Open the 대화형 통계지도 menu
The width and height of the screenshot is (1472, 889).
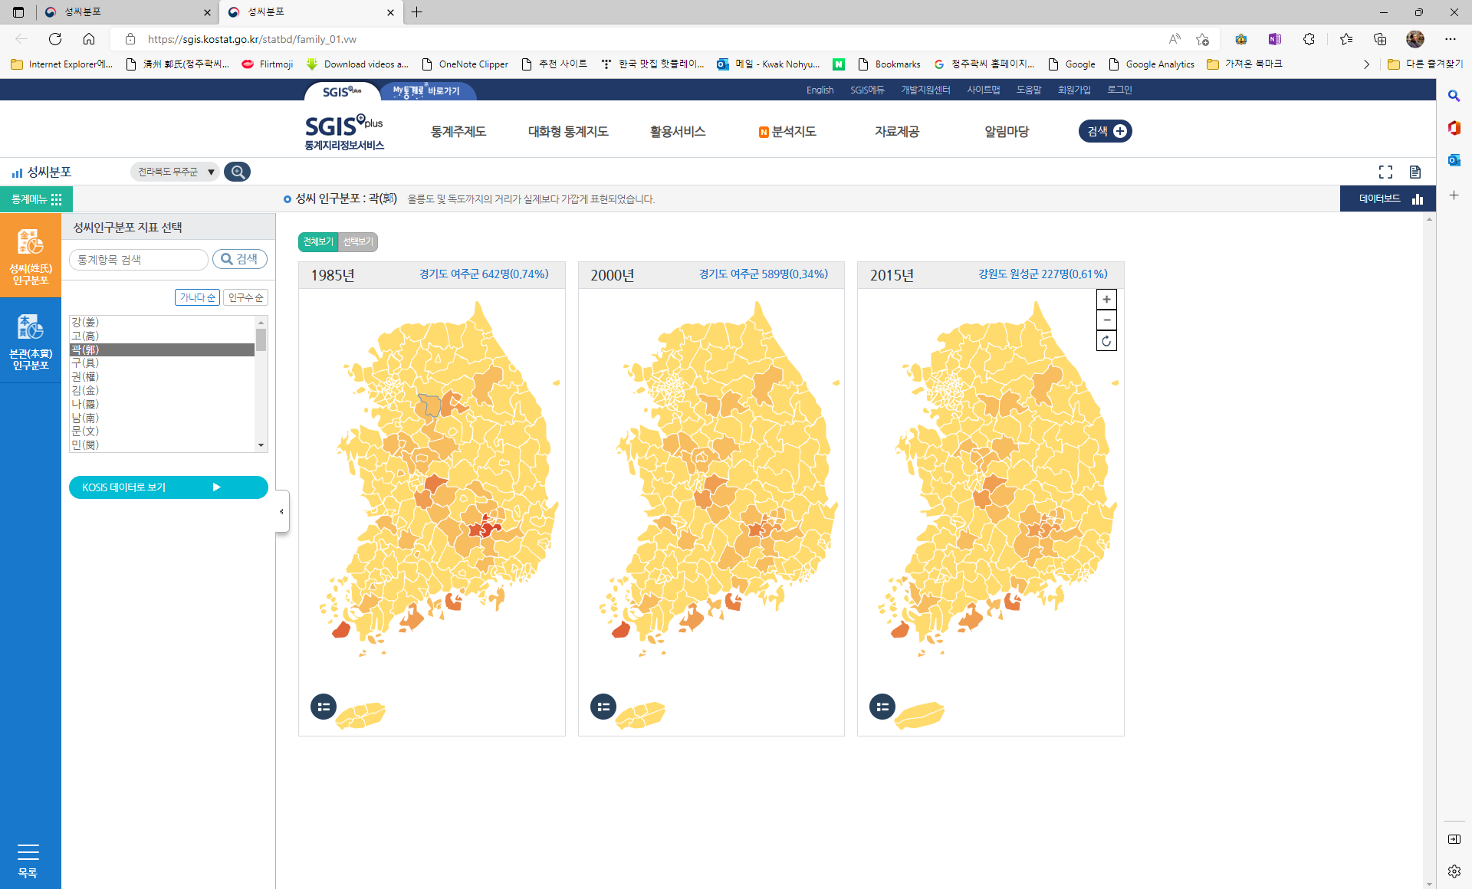[567, 132]
